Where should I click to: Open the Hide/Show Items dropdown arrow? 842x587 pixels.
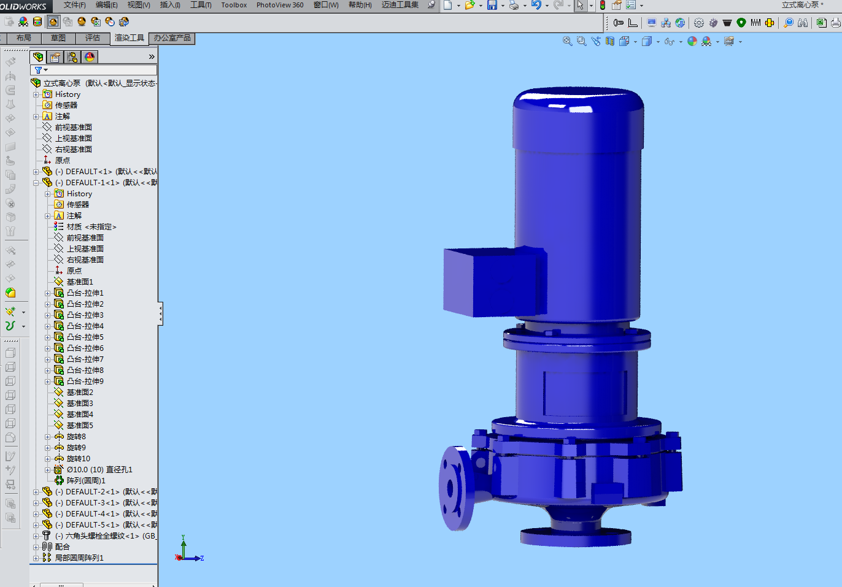pos(681,42)
